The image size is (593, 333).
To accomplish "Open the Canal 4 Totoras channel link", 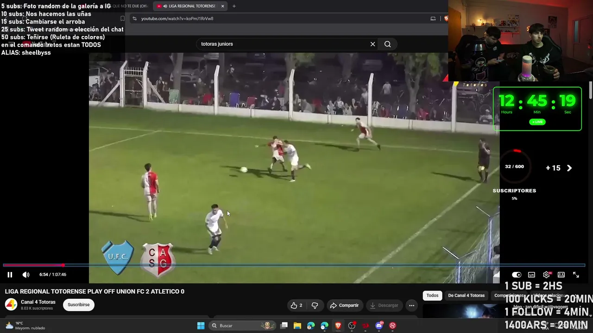I will pyautogui.click(x=38, y=302).
